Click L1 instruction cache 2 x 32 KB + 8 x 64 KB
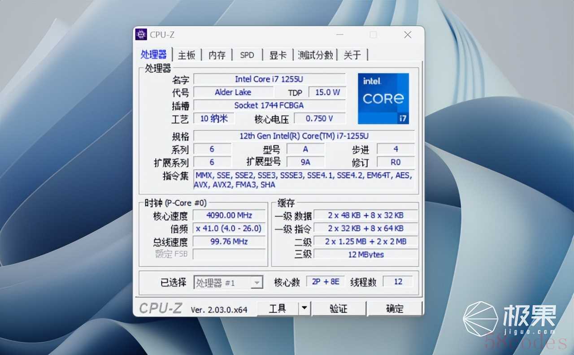The image size is (574, 355). pyautogui.click(x=365, y=228)
